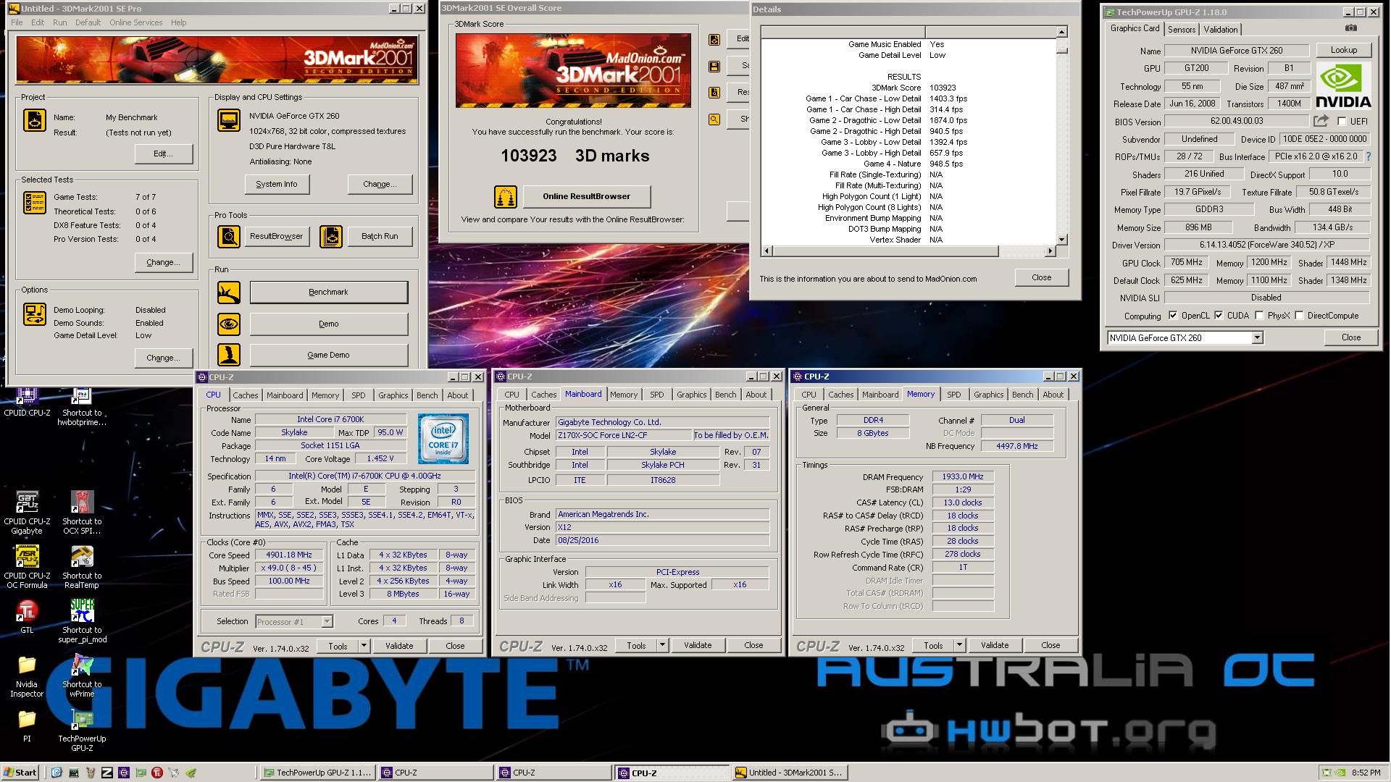Open the Shortcut to RealTemp icon
The image size is (1391, 782).
pyautogui.click(x=82, y=566)
